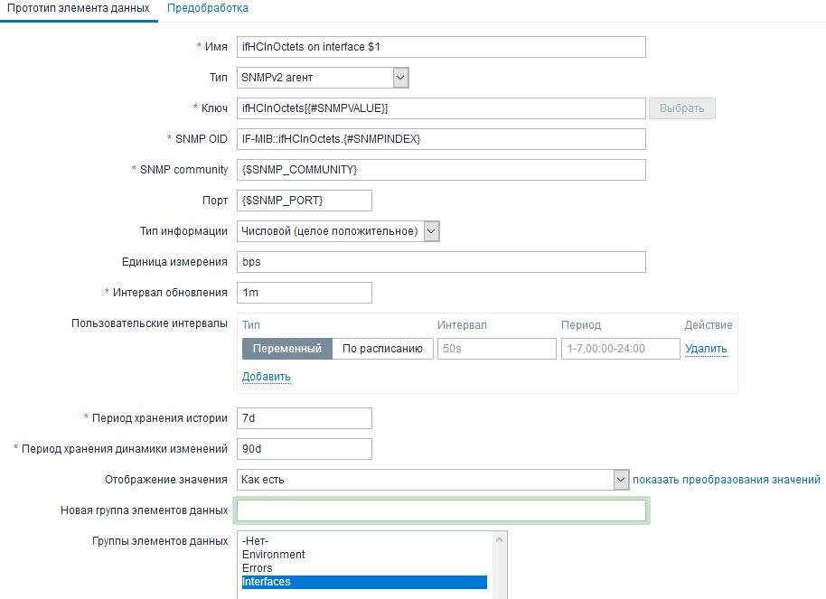Click the Единица измерения field with bps

tap(441, 262)
